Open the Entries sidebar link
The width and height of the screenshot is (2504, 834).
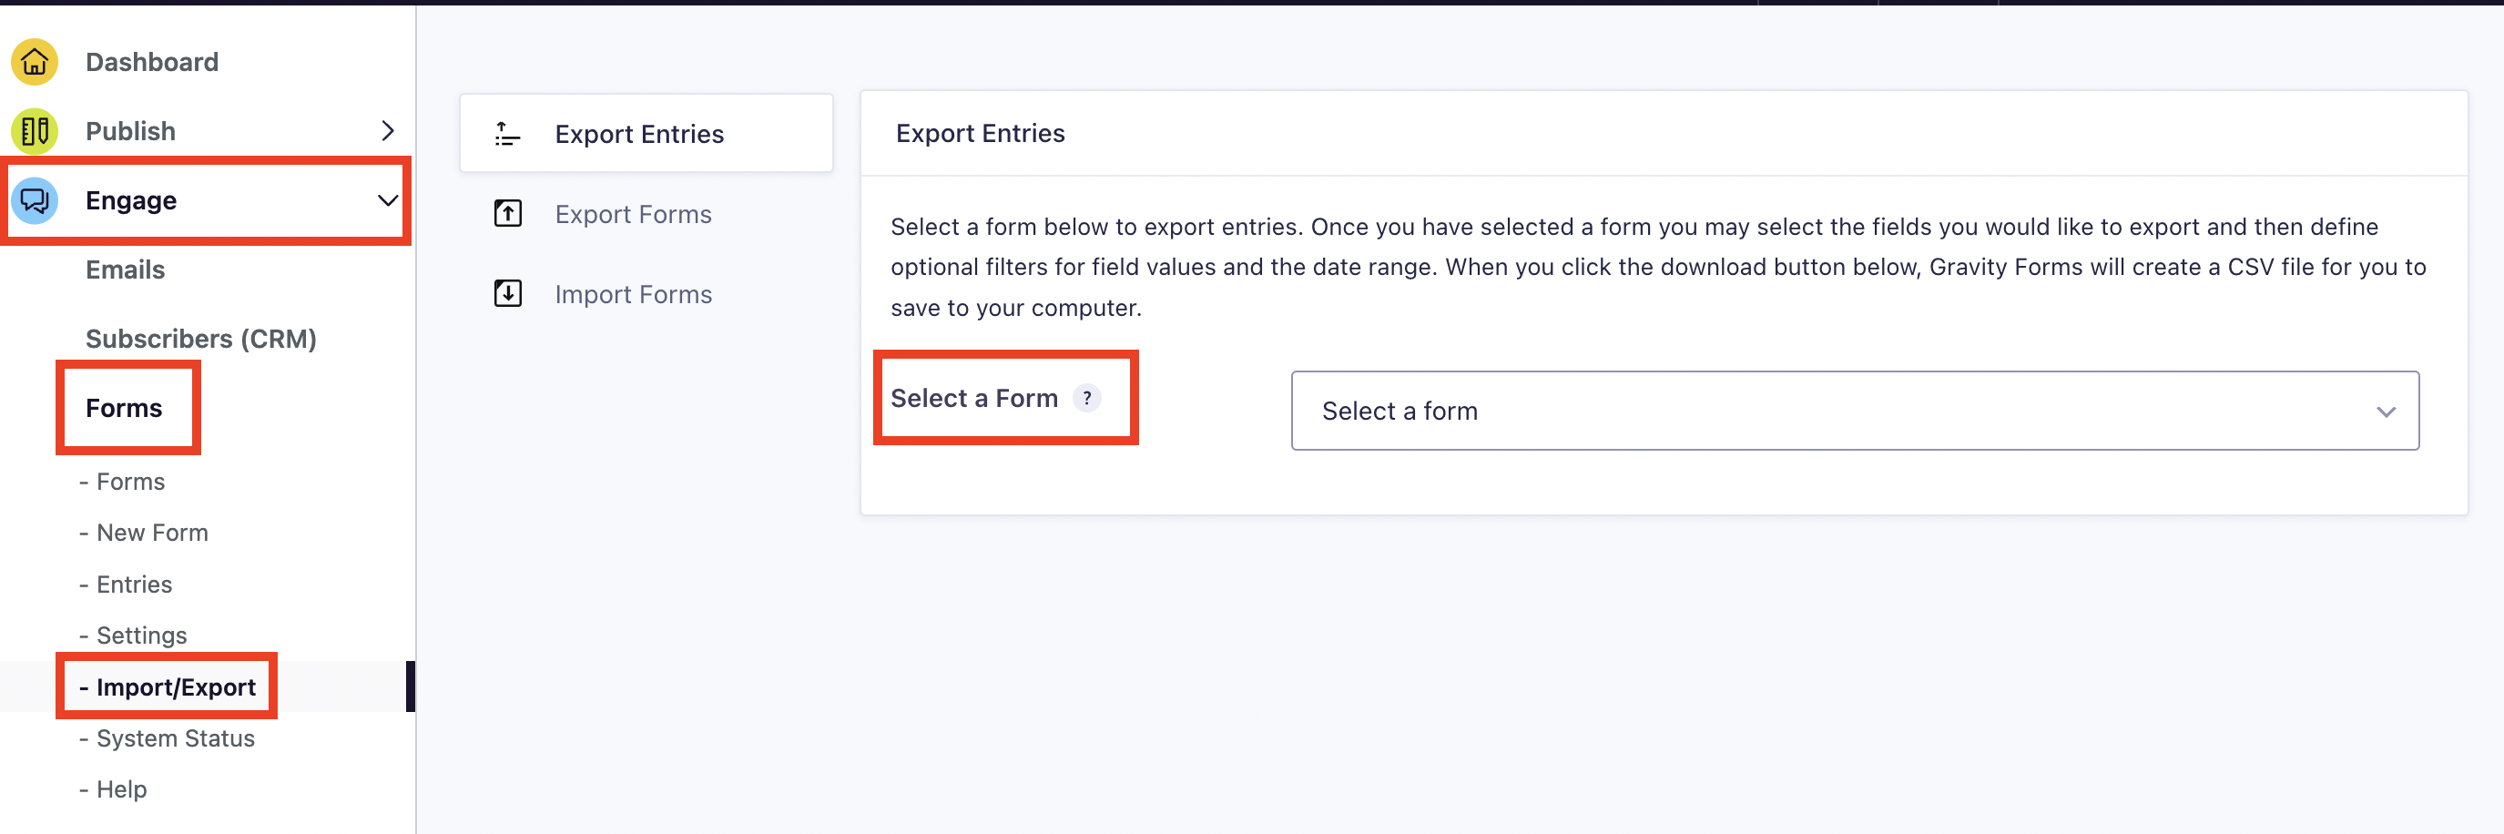134,585
